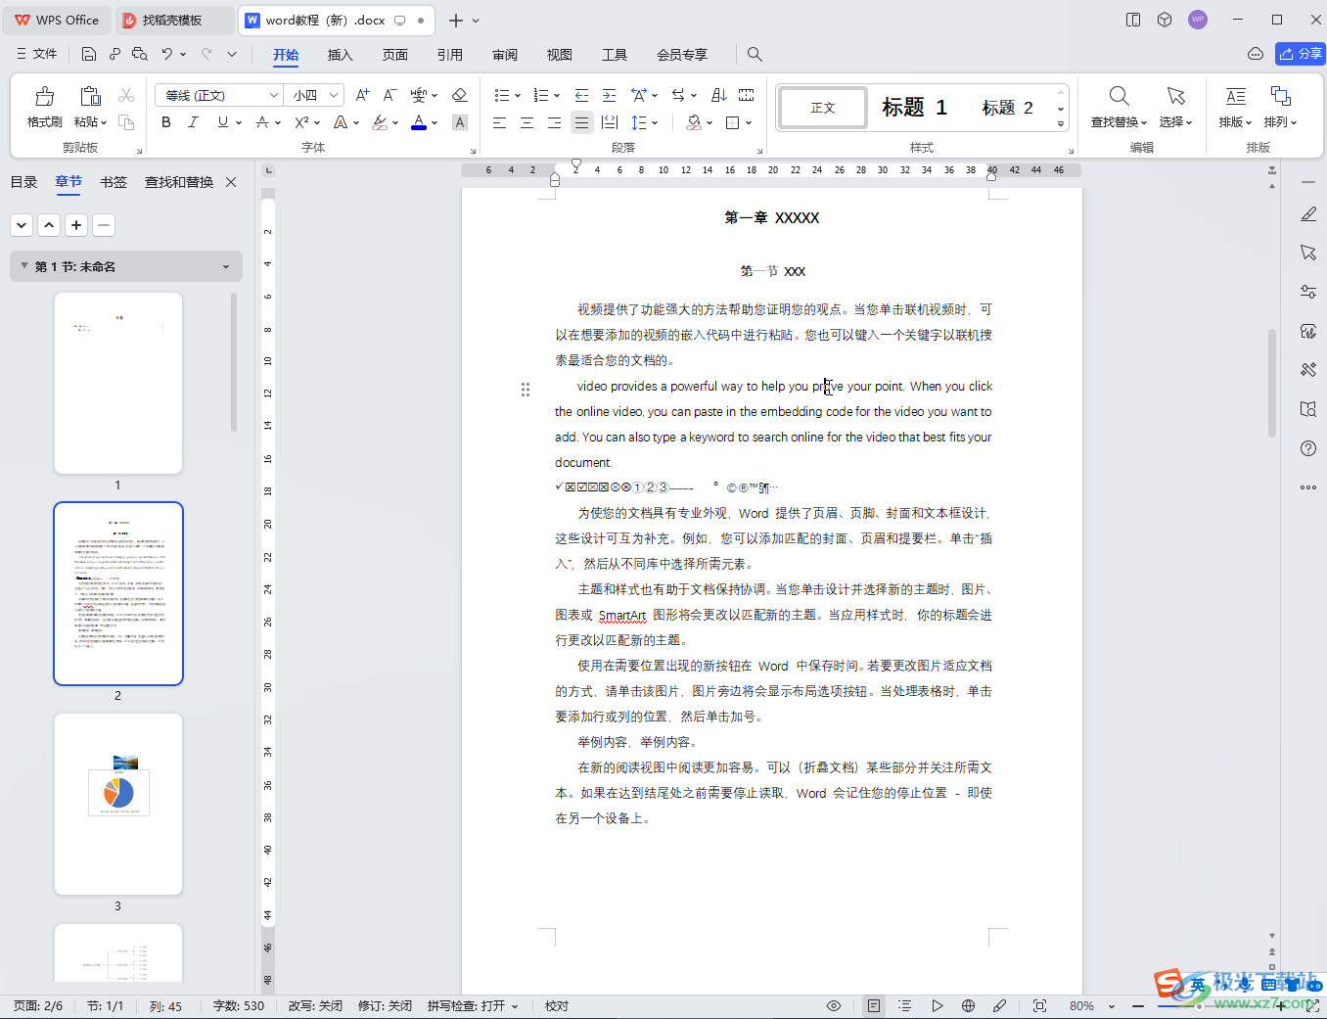Toggle page view mode in status bar
The height and width of the screenshot is (1019, 1327).
(x=874, y=1005)
